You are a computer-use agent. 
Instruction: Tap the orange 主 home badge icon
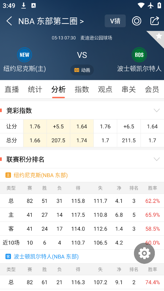8,175
